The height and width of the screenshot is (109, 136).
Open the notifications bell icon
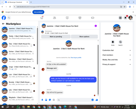tap(125, 18)
